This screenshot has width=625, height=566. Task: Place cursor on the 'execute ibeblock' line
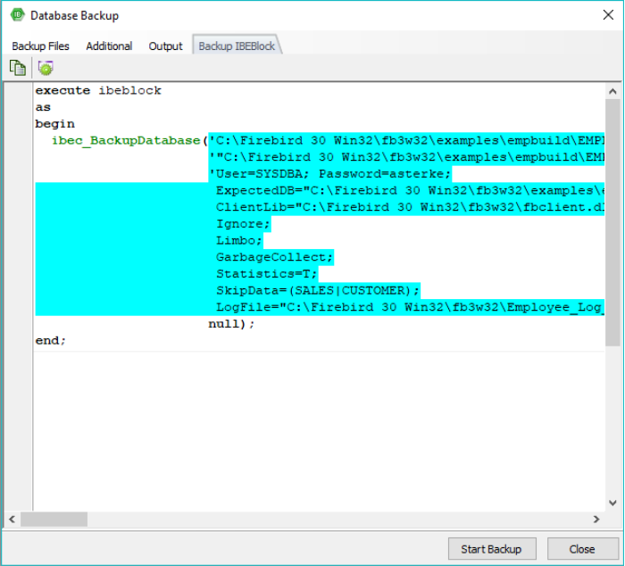(x=98, y=91)
